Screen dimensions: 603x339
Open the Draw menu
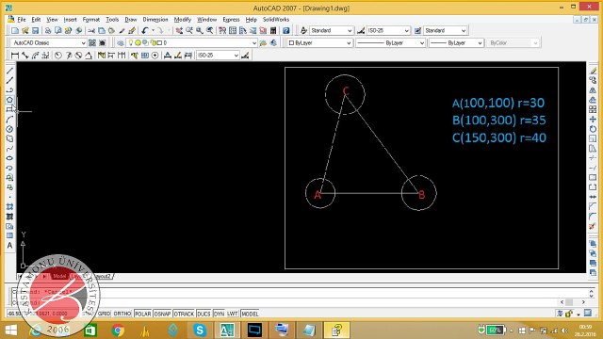pyautogui.click(x=131, y=19)
